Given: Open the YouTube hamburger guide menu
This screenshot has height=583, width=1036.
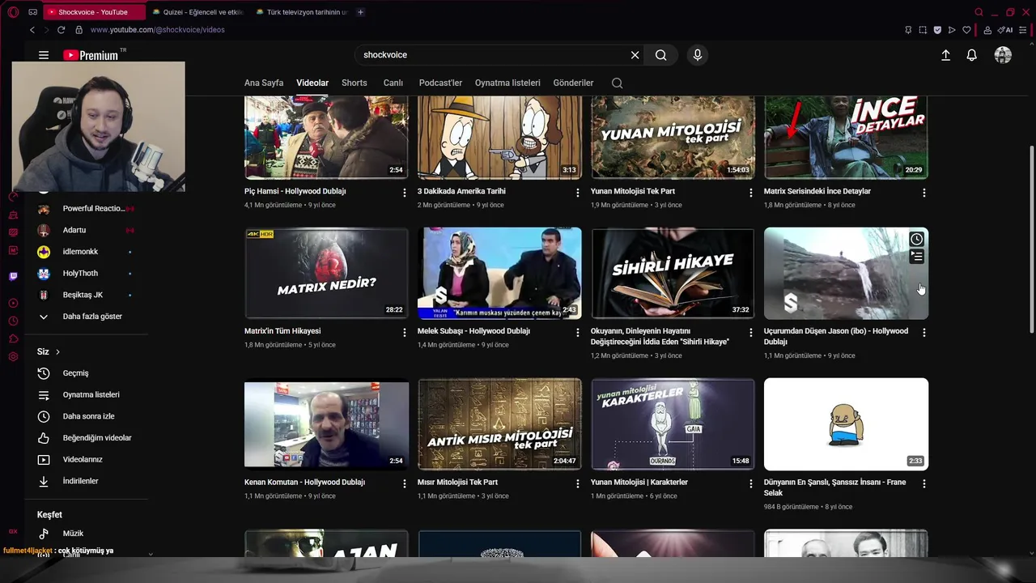Looking at the screenshot, I should pyautogui.click(x=44, y=55).
